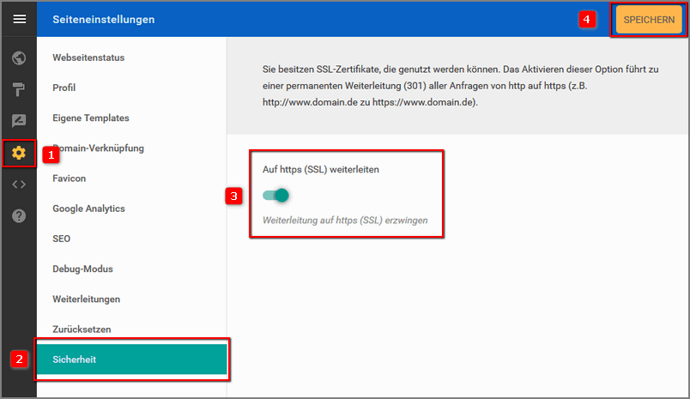Go to Eigene Templates
The width and height of the screenshot is (690, 399).
[90, 118]
